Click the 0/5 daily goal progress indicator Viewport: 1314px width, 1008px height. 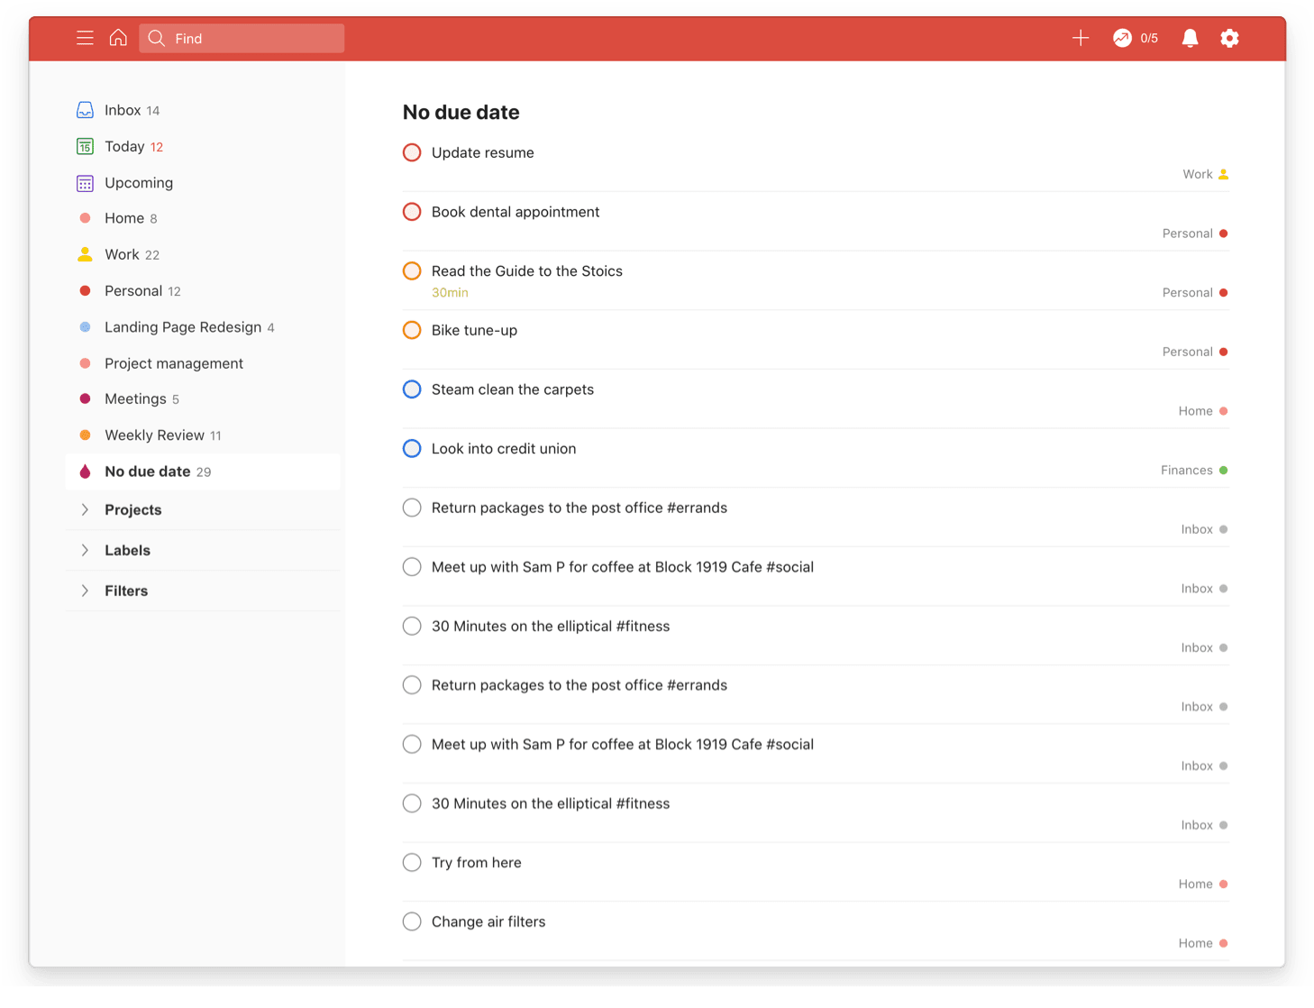coord(1136,38)
